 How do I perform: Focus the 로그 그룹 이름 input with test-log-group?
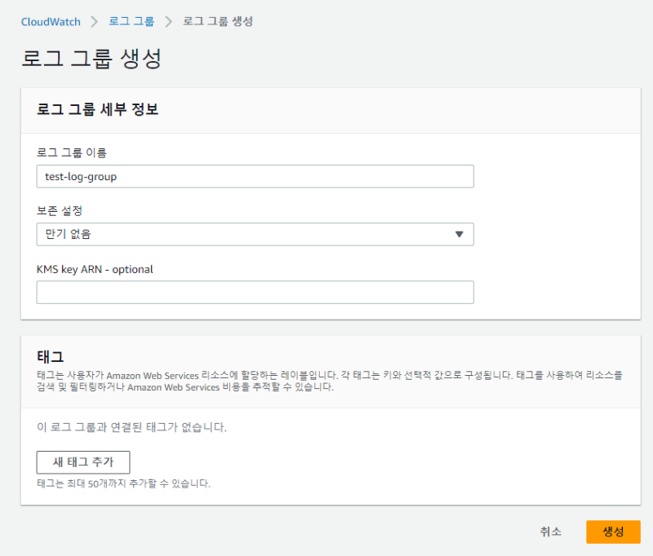click(x=255, y=176)
